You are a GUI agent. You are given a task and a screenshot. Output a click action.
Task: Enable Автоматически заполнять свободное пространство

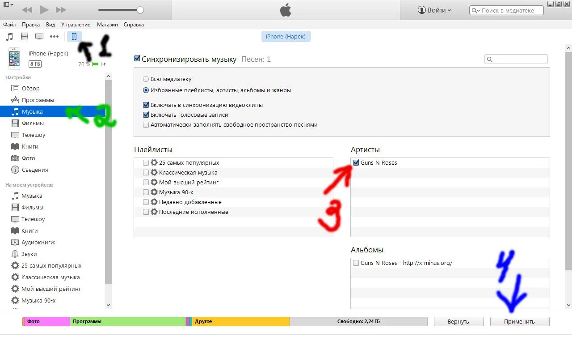click(x=146, y=125)
